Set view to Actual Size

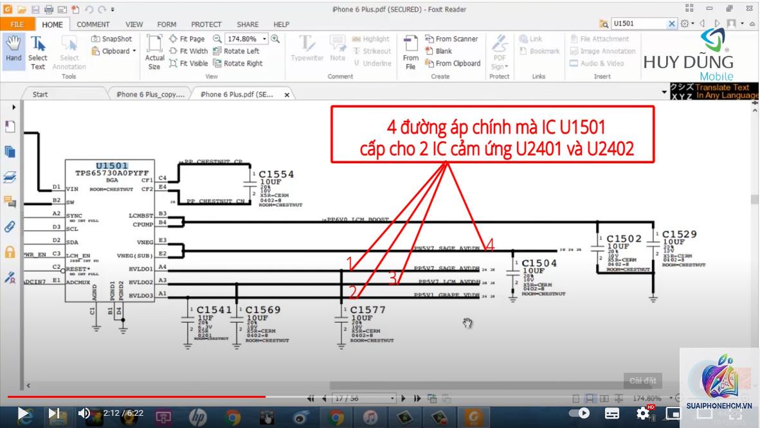coord(154,52)
